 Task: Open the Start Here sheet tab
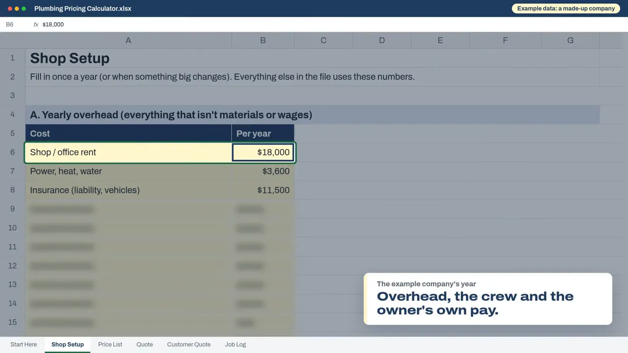click(24, 345)
